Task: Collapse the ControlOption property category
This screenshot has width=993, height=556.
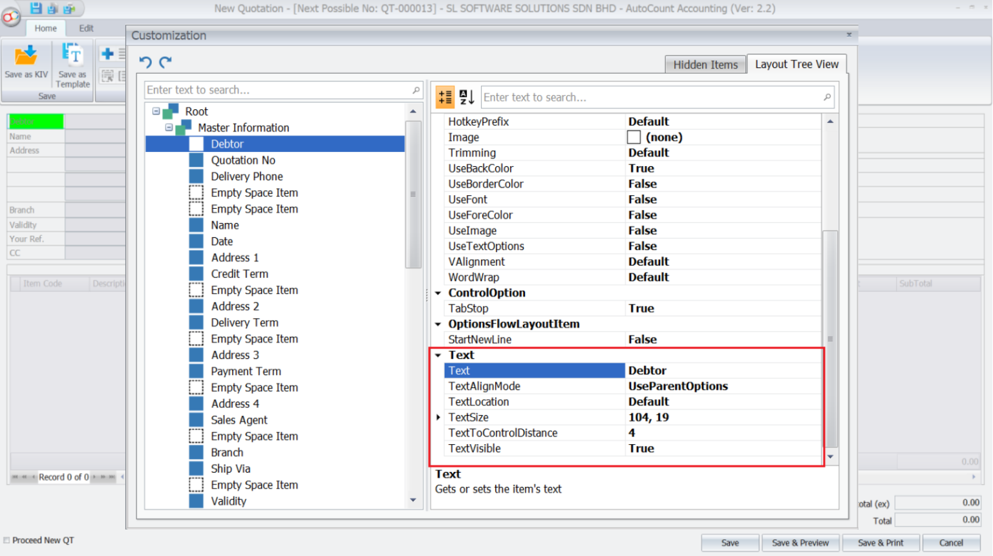Action: (x=438, y=293)
